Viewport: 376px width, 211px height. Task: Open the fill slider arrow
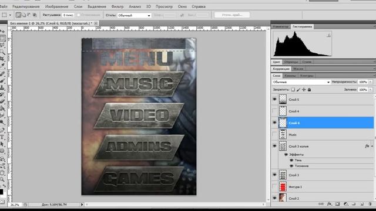point(371,90)
